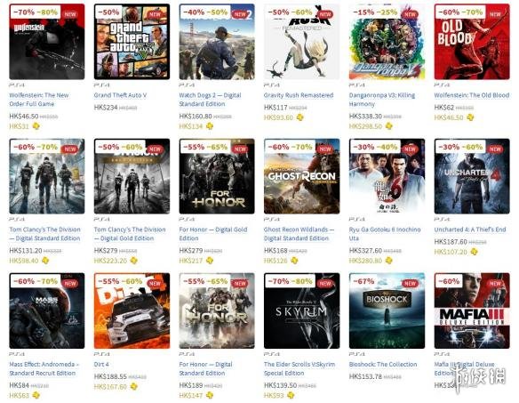Viewport: 519px width, 403px height.
Task: Click the Bioshock: The Collection title link
Action: click(x=383, y=364)
